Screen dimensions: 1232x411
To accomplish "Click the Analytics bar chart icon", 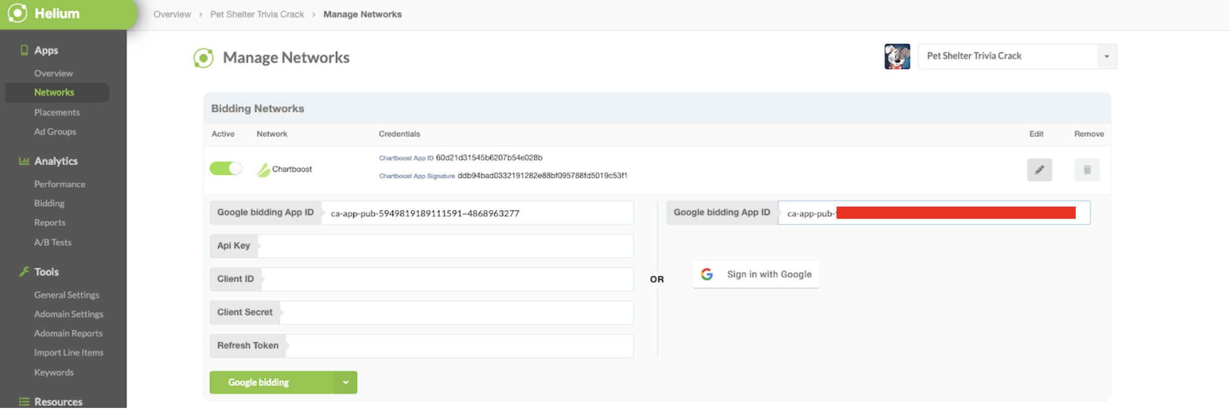I will [x=24, y=161].
